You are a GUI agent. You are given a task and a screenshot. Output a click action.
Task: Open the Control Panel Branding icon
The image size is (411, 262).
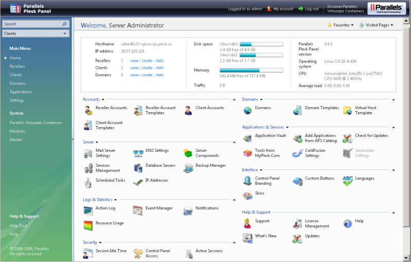click(248, 181)
